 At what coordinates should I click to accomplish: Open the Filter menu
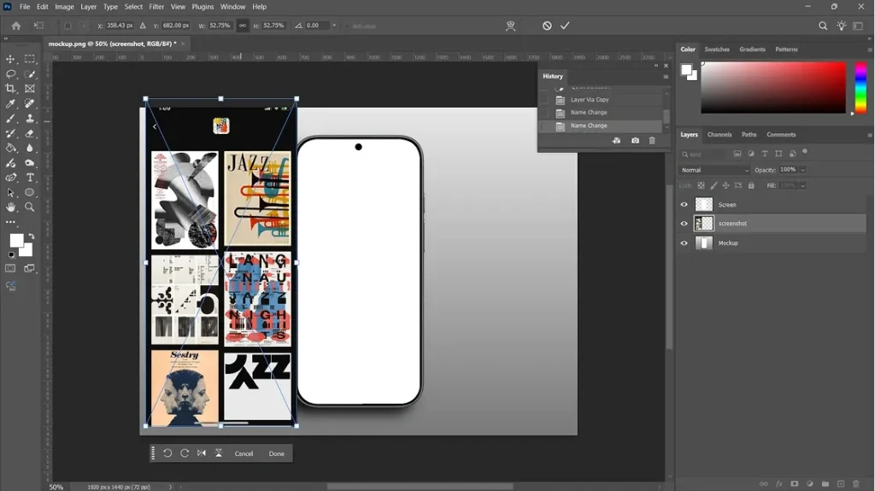pos(156,7)
